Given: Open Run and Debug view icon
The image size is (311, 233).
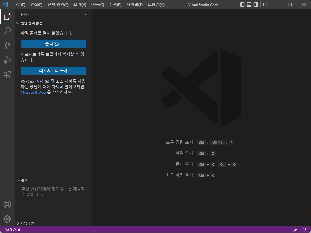Looking at the screenshot, I should pos(7,60).
